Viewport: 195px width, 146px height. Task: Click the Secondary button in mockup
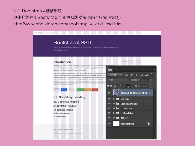[72, 90]
